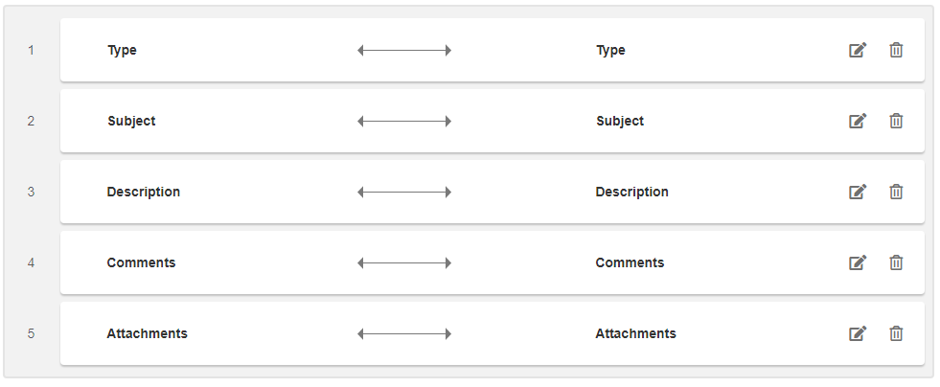
Task: Click the Attachments sync direction arrow
Action: [404, 333]
